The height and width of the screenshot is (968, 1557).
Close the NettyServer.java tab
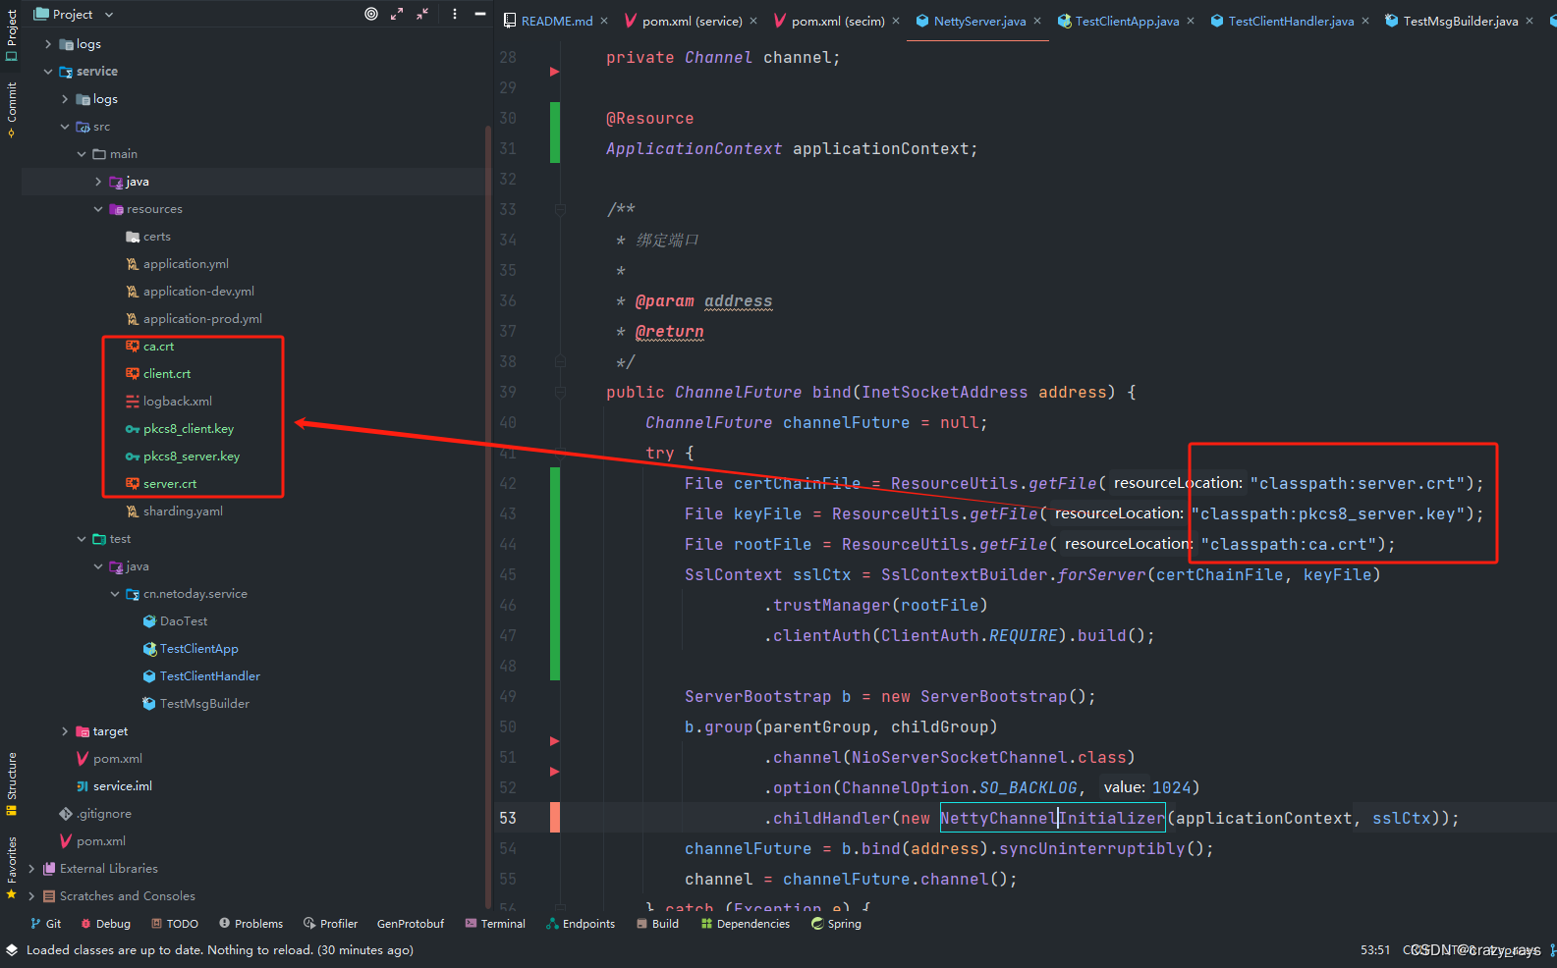point(1037,21)
